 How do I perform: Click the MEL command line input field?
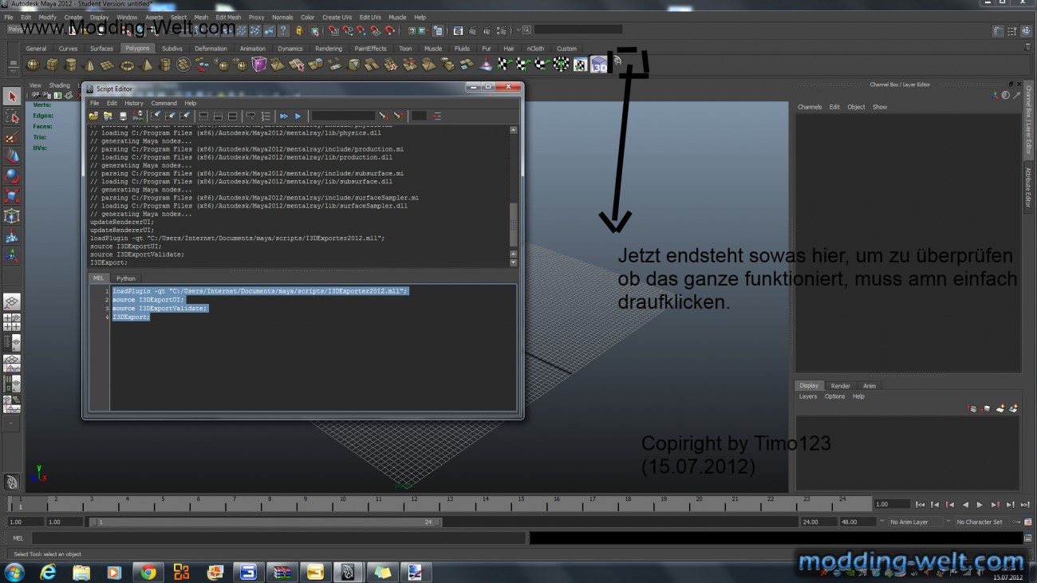(x=278, y=538)
